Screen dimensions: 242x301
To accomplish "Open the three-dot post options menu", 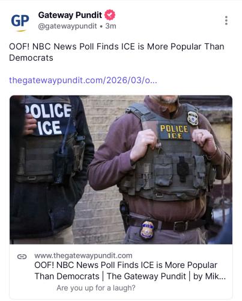I will click(226, 20).
